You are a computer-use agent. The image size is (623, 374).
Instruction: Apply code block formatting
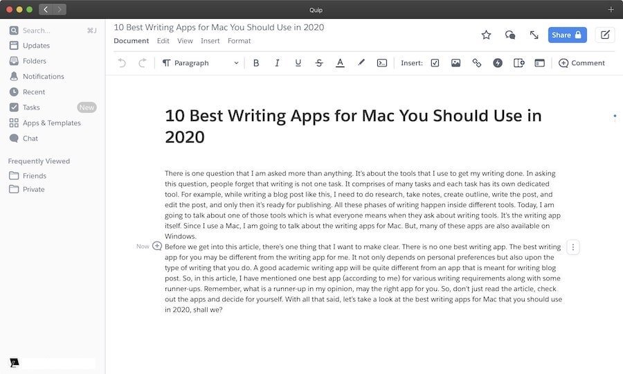click(381, 63)
